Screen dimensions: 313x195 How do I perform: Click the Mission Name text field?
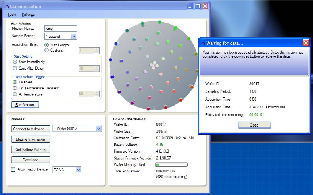[x=61, y=29]
